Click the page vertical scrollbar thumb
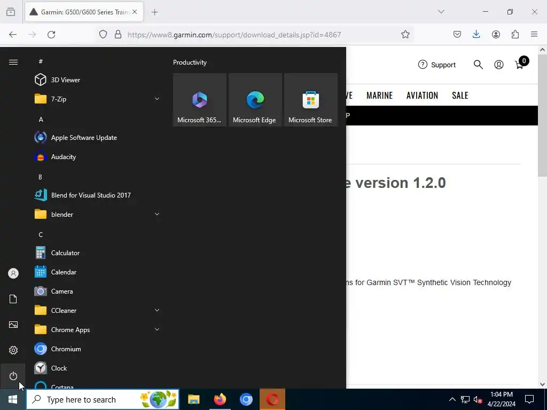This screenshot has height=410, width=547. click(x=542, y=115)
